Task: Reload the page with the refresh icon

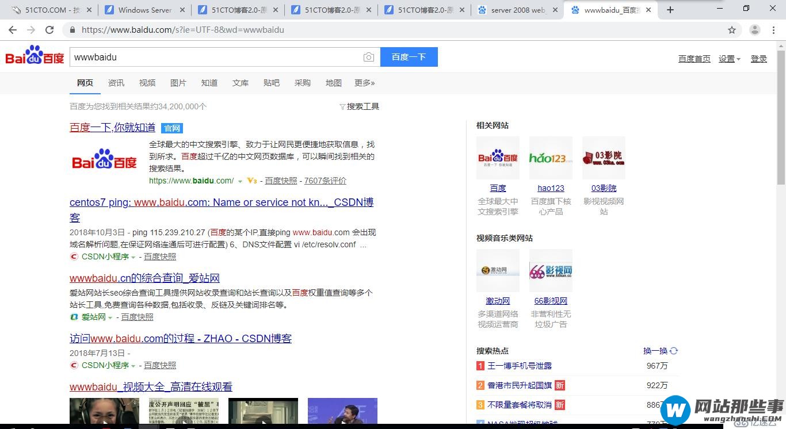Action: (x=49, y=30)
